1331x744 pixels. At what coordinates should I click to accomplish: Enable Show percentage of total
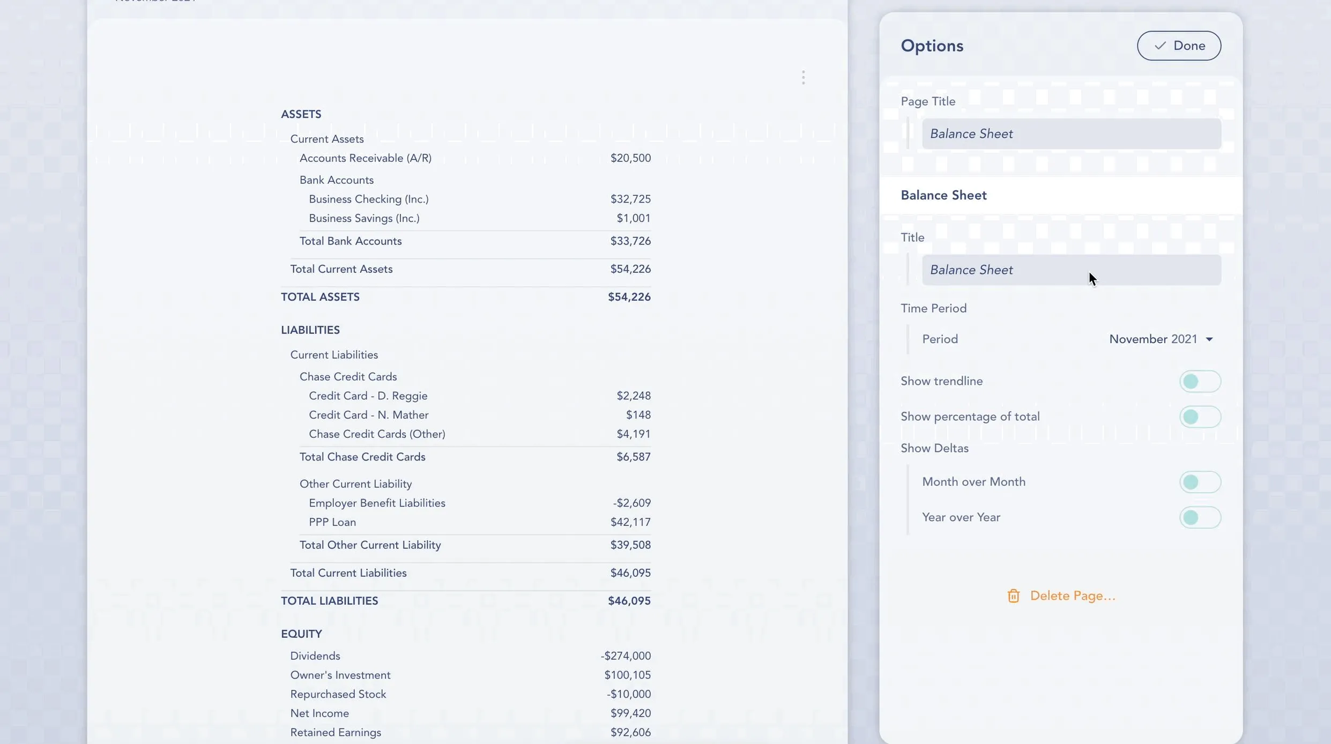click(x=1200, y=417)
